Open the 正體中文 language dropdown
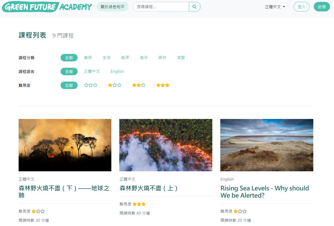This screenshot has width=334, height=226. pos(275,7)
